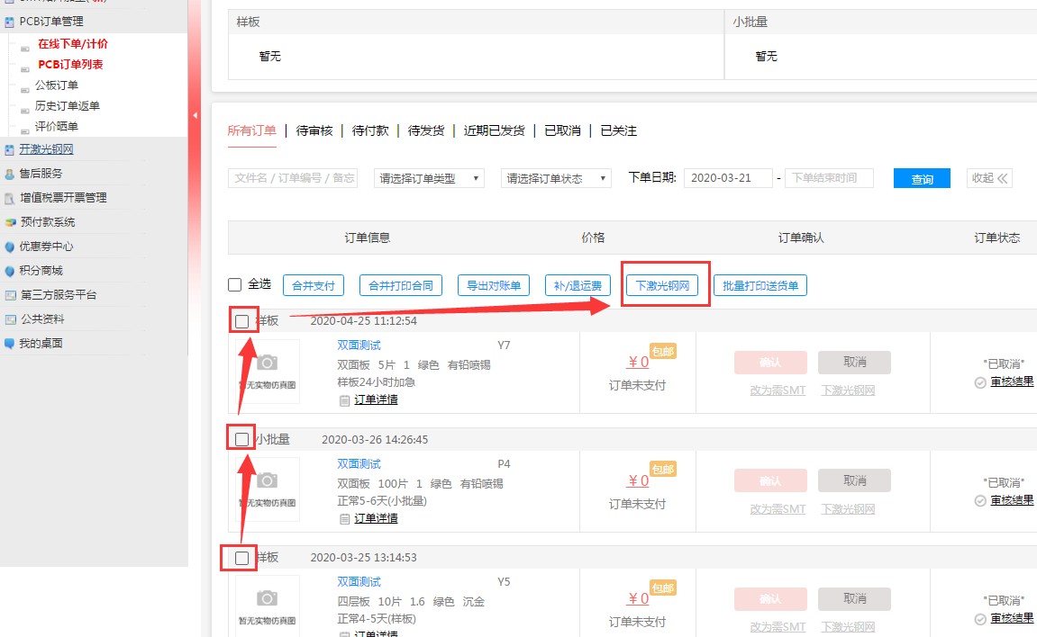The image size is (1037, 637).
Task: Switch to the 待付款 tab
Action: 370,130
